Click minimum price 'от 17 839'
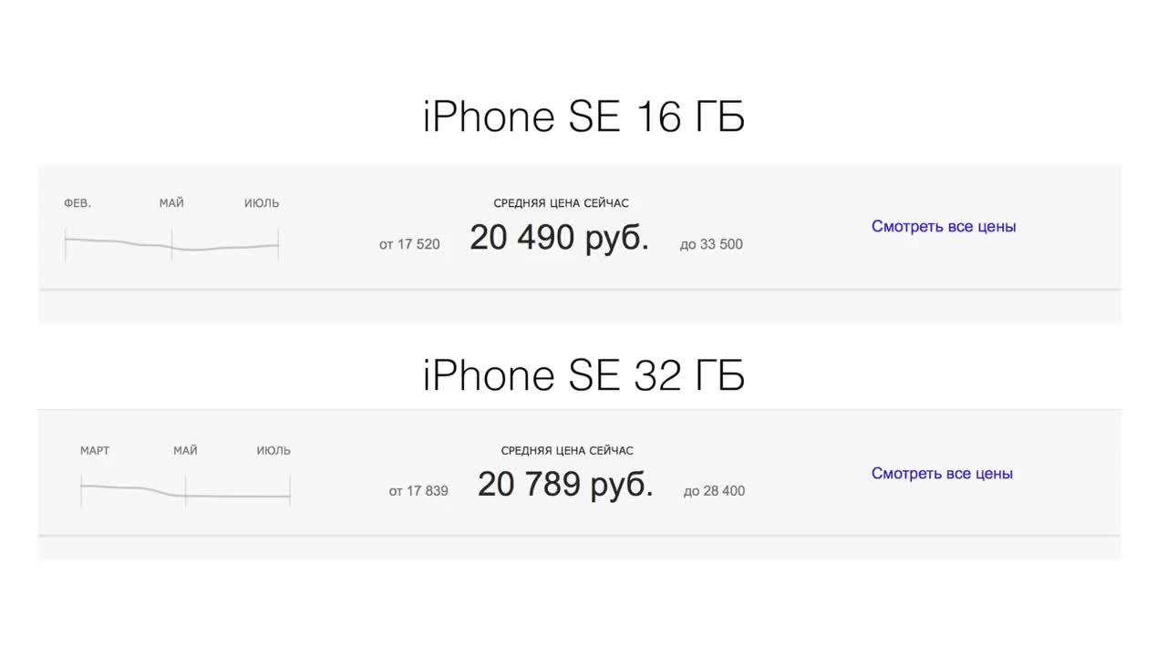The width and height of the screenshot is (1167, 656). (x=418, y=491)
